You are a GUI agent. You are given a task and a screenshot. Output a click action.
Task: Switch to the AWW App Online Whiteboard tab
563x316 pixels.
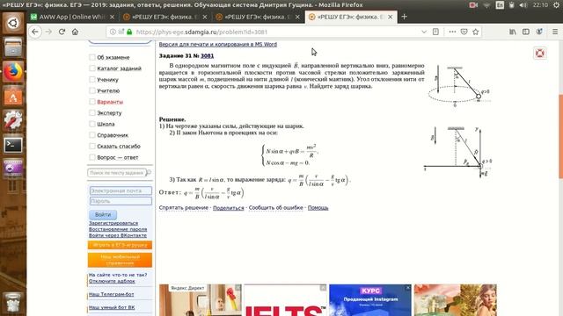(x=72, y=17)
